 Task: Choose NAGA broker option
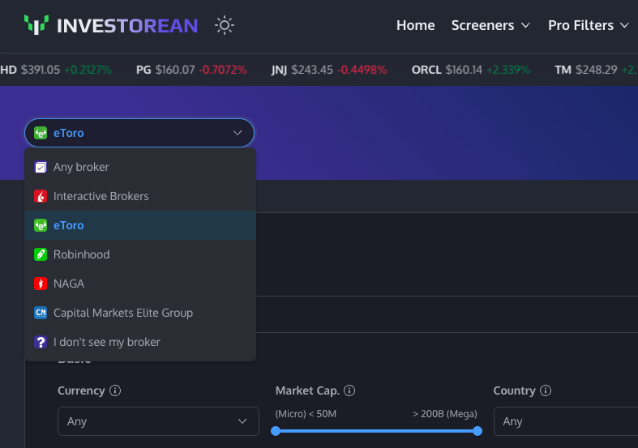click(x=140, y=284)
